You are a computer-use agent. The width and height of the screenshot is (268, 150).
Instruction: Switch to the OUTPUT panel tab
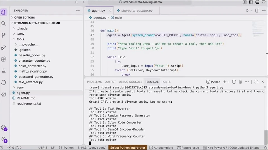coord(110,82)
